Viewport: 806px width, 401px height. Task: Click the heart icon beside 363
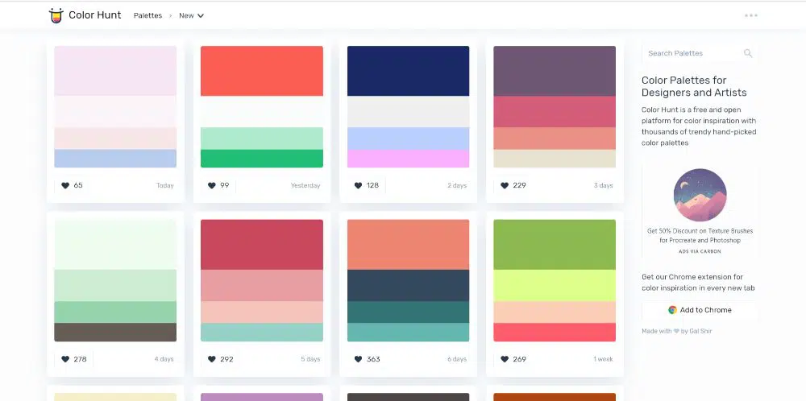point(359,359)
